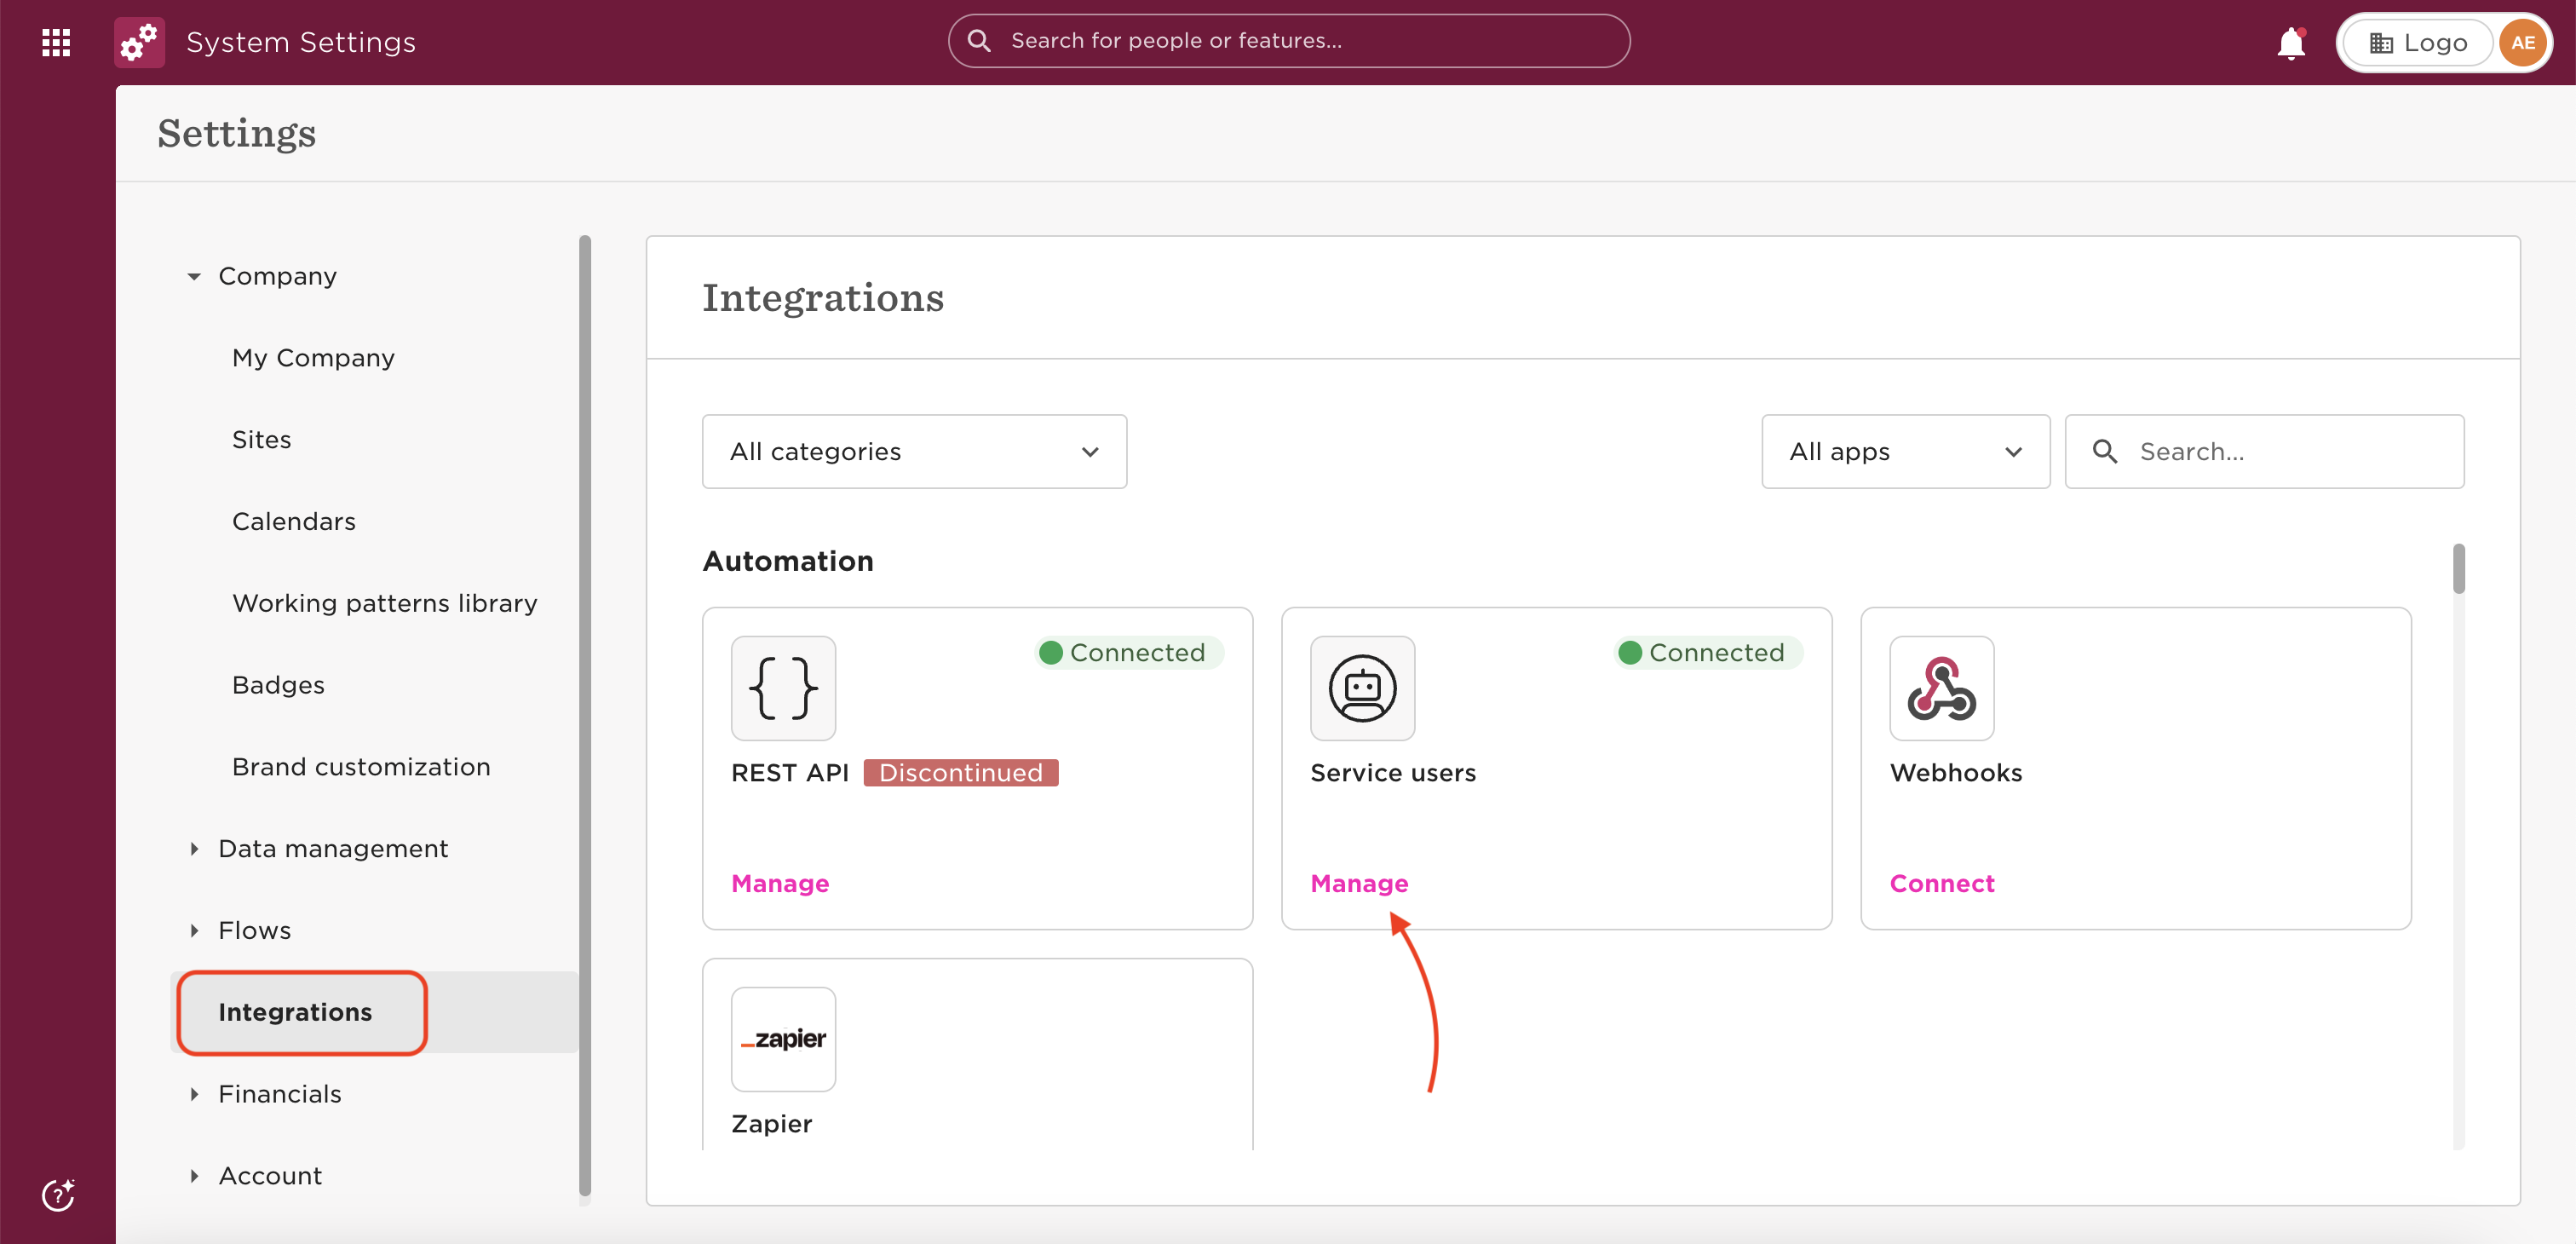The width and height of the screenshot is (2576, 1244).
Task: Open the notifications bell
Action: (2291, 43)
